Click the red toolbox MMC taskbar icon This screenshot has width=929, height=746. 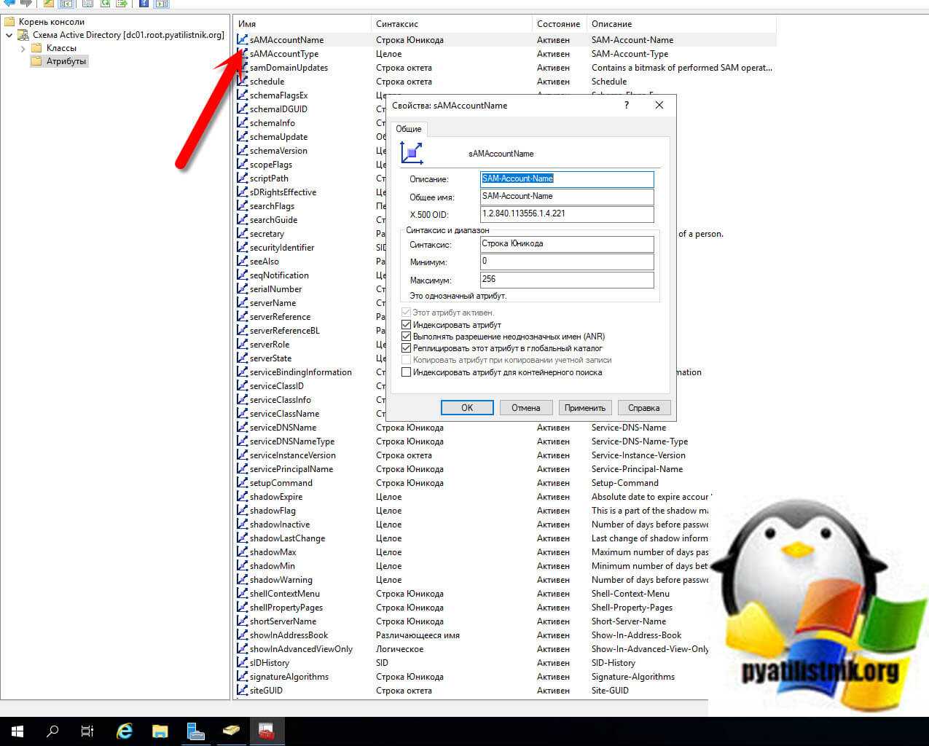(x=266, y=731)
